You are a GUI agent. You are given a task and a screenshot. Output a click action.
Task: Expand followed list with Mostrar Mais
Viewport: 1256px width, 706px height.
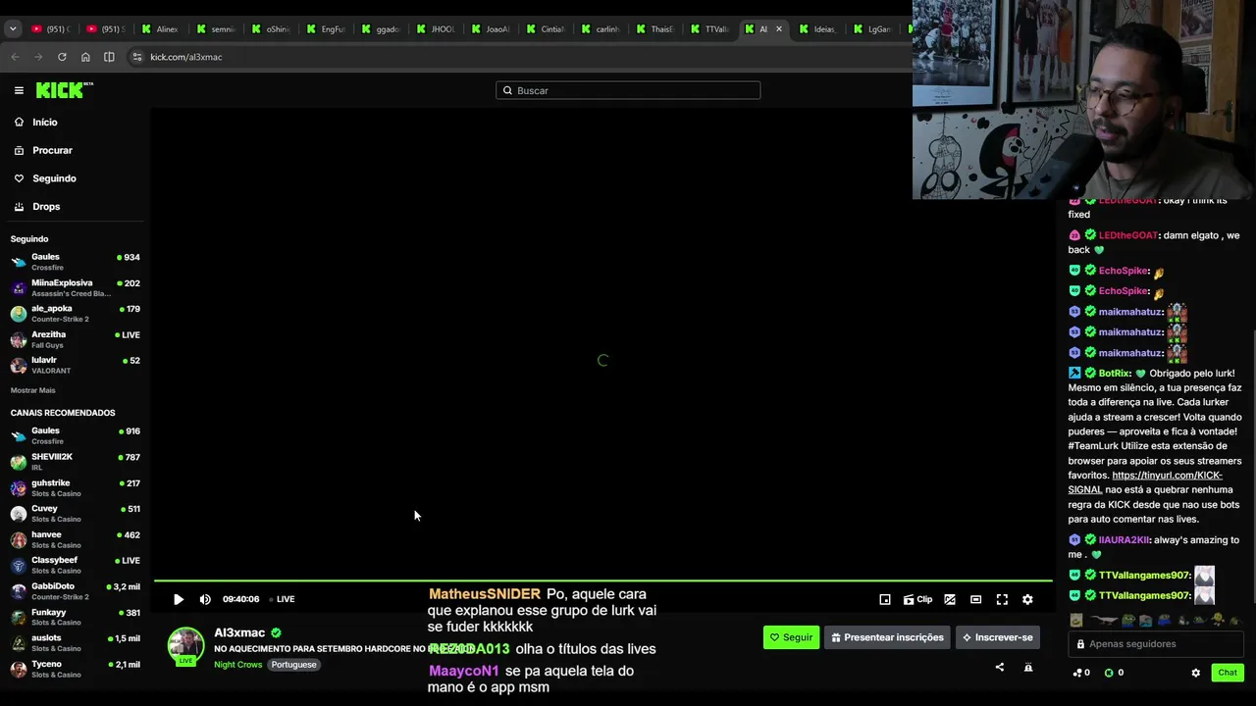[32, 390]
